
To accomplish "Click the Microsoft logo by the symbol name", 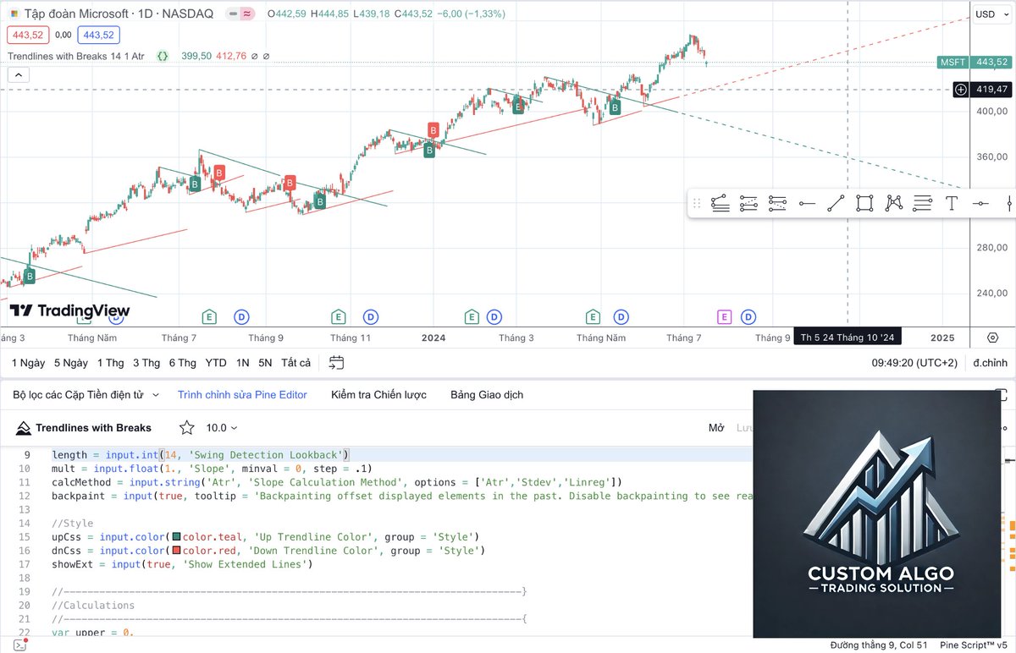I will [x=15, y=14].
